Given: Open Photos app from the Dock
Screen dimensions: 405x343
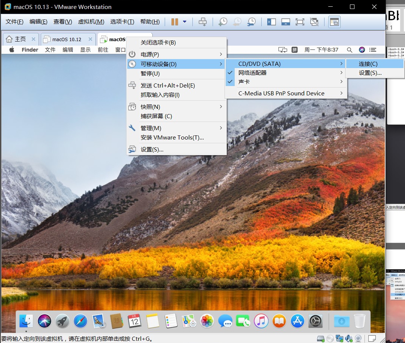Looking at the screenshot, I should (207, 321).
